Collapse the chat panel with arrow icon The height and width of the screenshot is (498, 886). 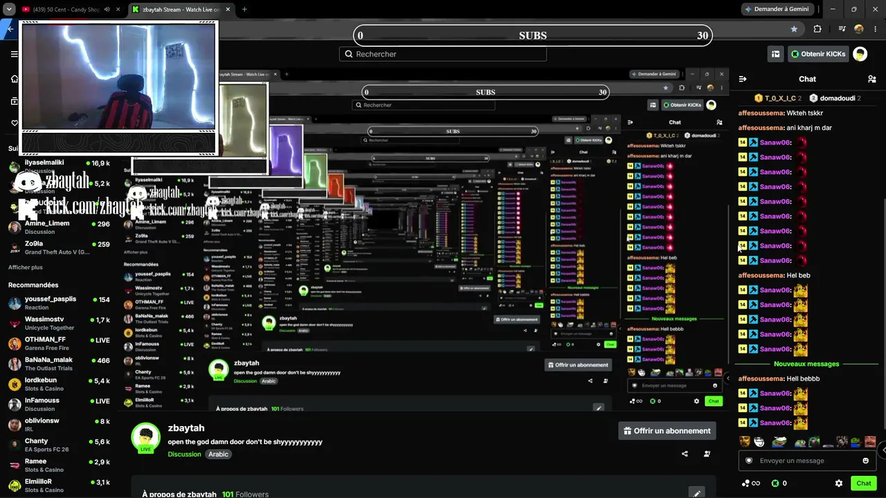[743, 79]
